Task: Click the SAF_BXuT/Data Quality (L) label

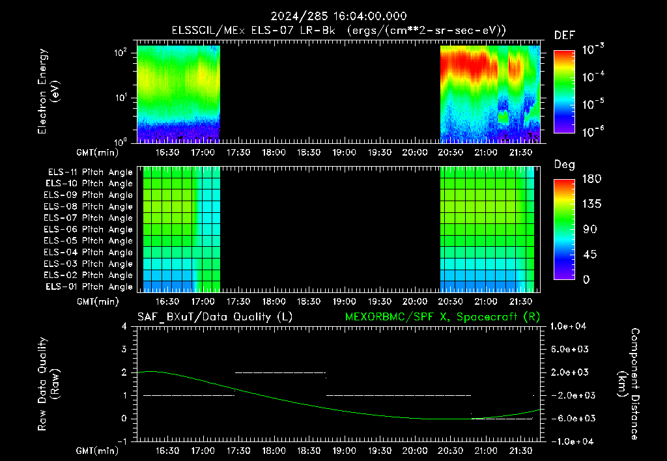Action: 215,317
